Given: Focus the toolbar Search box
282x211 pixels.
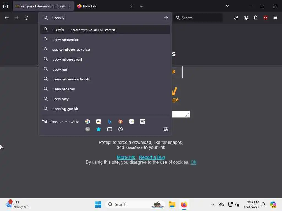Looking at the screenshot, I should point(198,18).
